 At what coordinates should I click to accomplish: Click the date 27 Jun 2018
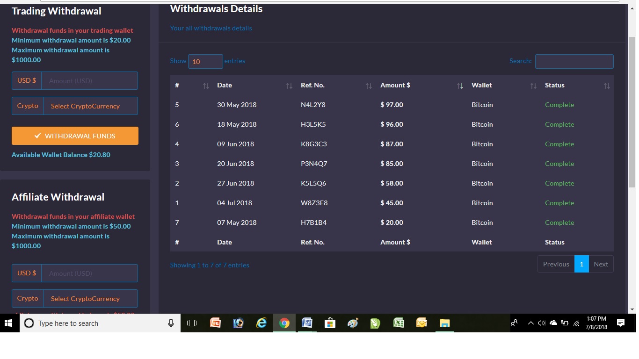coord(235,183)
